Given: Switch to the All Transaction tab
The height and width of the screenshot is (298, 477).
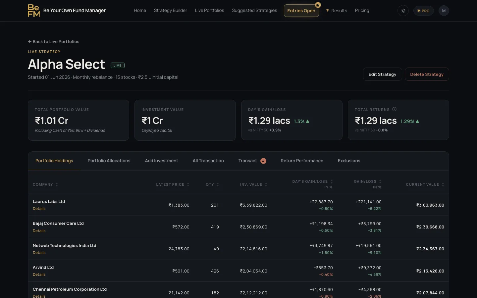Looking at the screenshot, I should click(208, 161).
